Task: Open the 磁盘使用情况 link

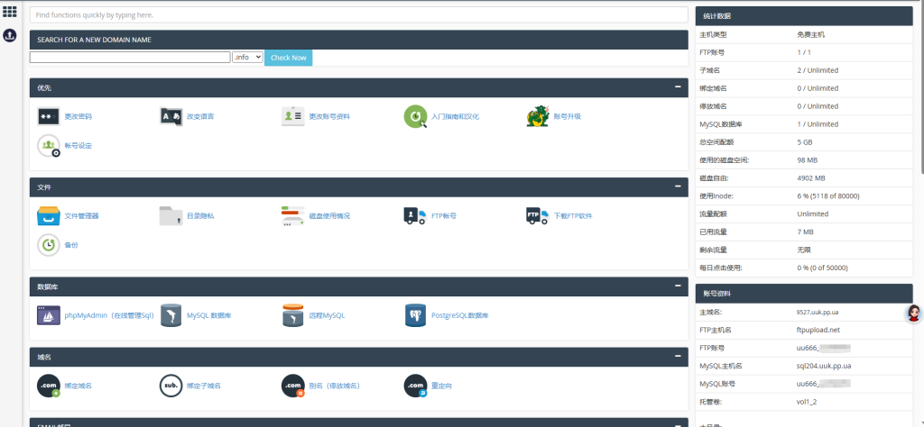Action: [x=329, y=216]
